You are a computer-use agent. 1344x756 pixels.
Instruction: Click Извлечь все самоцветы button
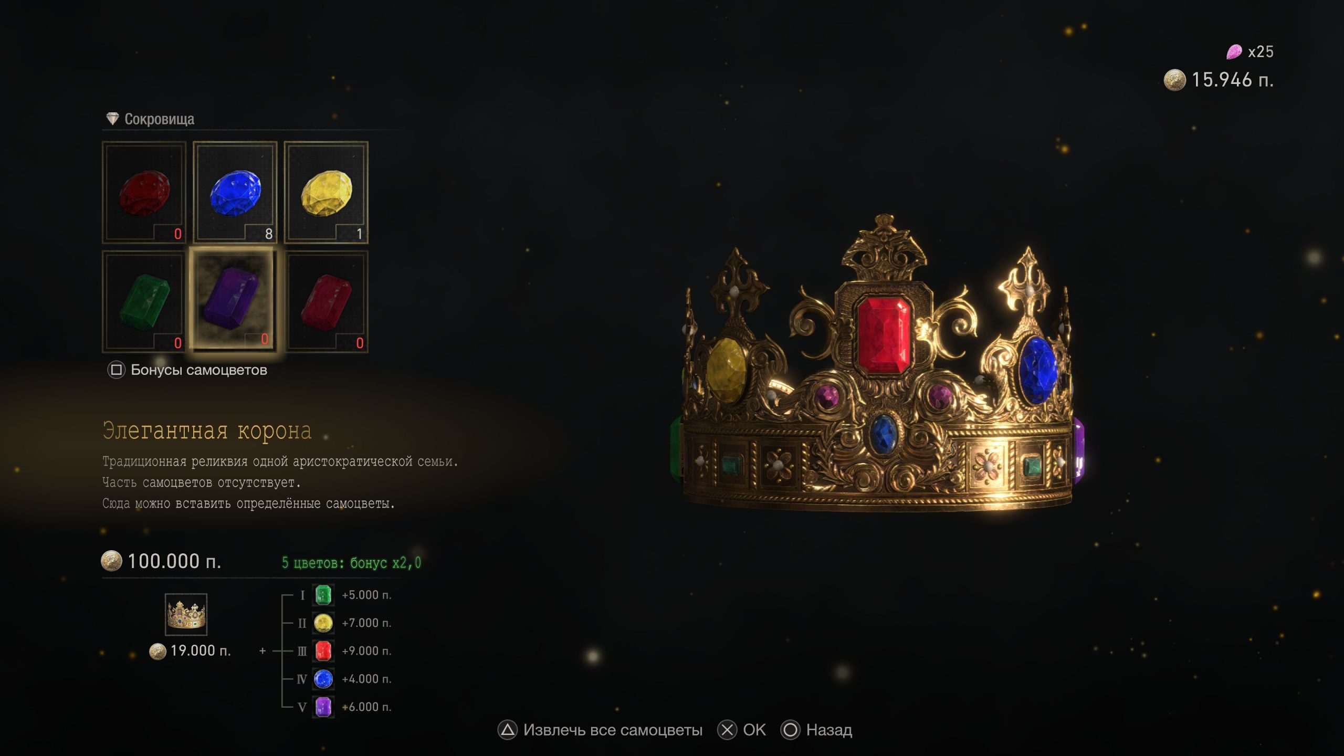pos(600,730)
